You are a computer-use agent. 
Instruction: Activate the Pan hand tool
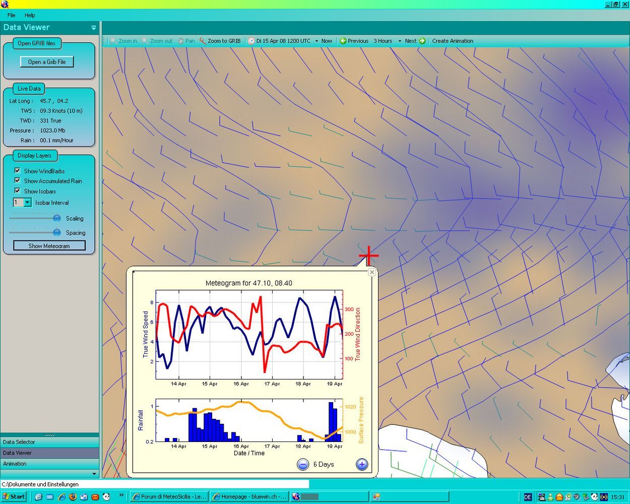pyautogui.click(x=181, y=41)
